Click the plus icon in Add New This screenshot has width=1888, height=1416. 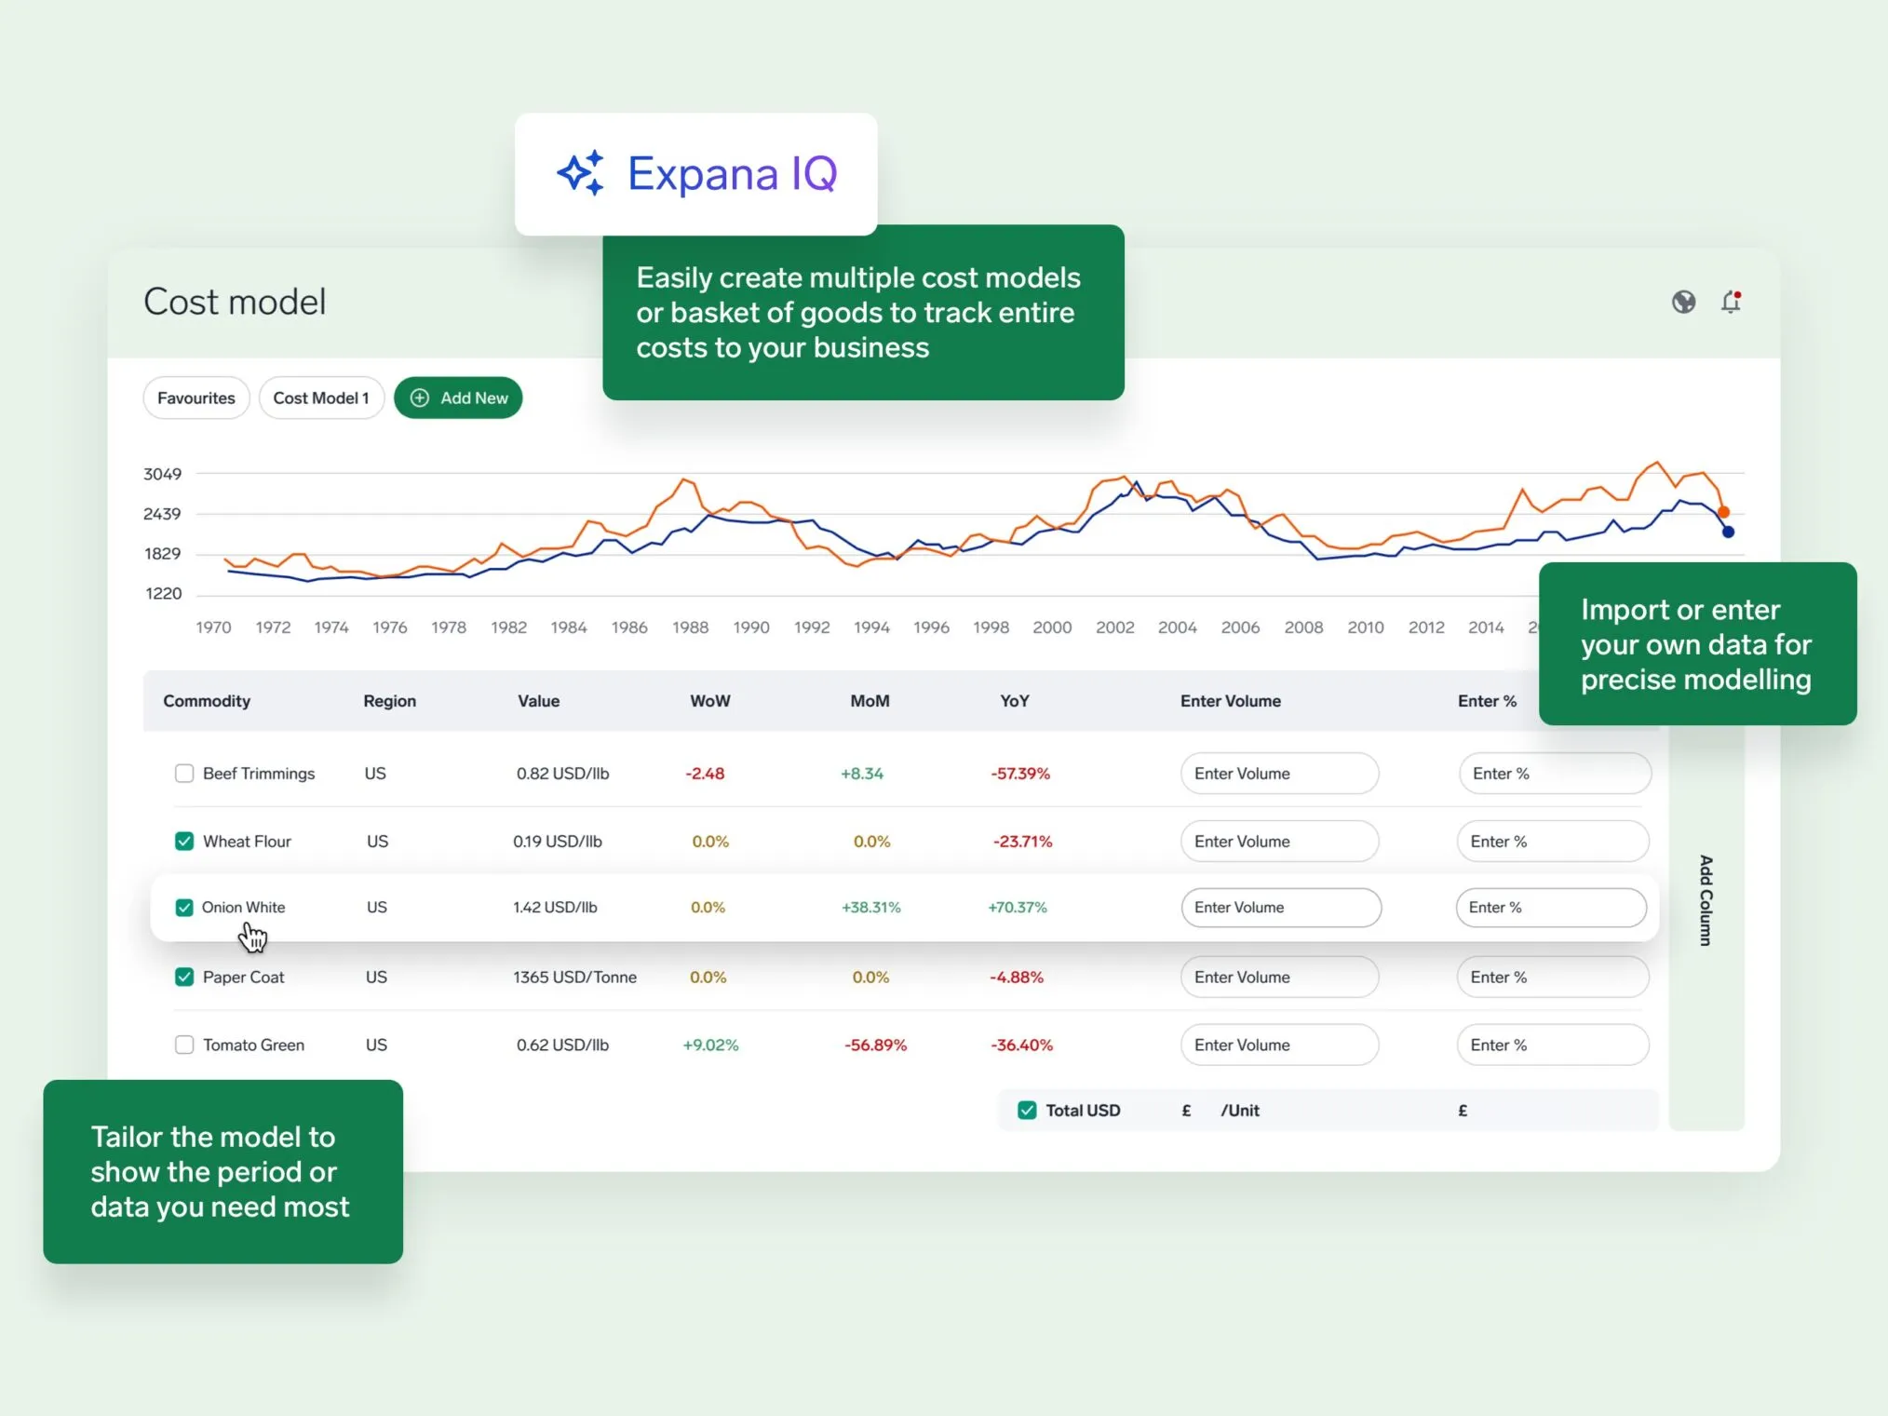pos(420,398)
